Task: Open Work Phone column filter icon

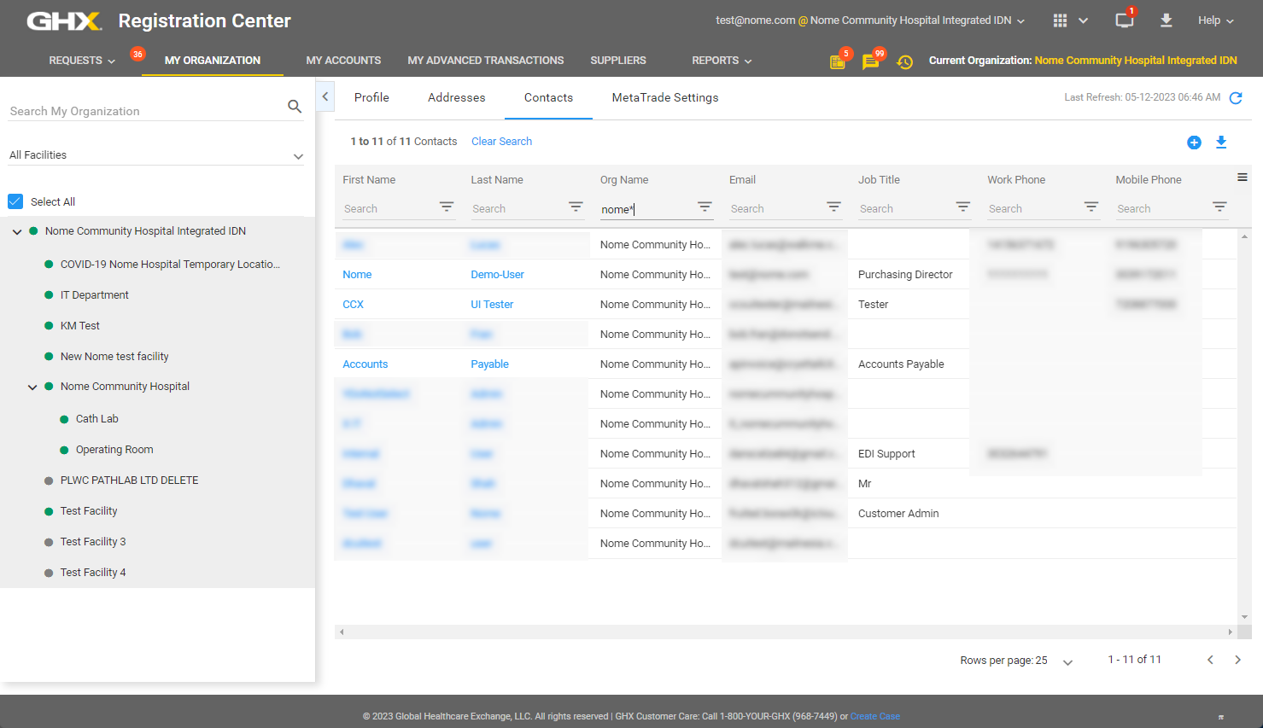Action: point(1091,207)
